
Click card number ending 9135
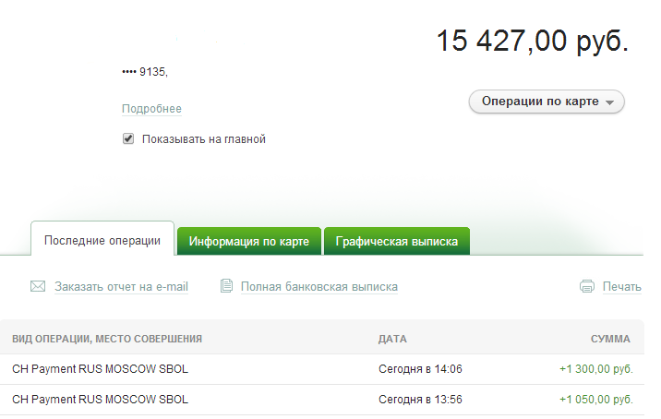[x=145, y=72]
